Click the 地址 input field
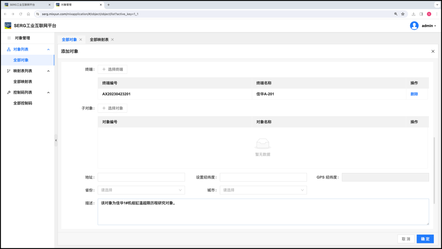The width and height of the screenshot is (442, 249). 141,177
